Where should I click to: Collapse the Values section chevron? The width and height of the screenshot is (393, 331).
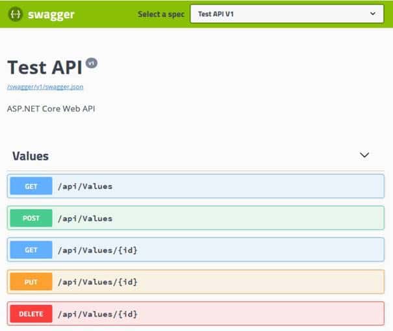[x=364, y=155]
